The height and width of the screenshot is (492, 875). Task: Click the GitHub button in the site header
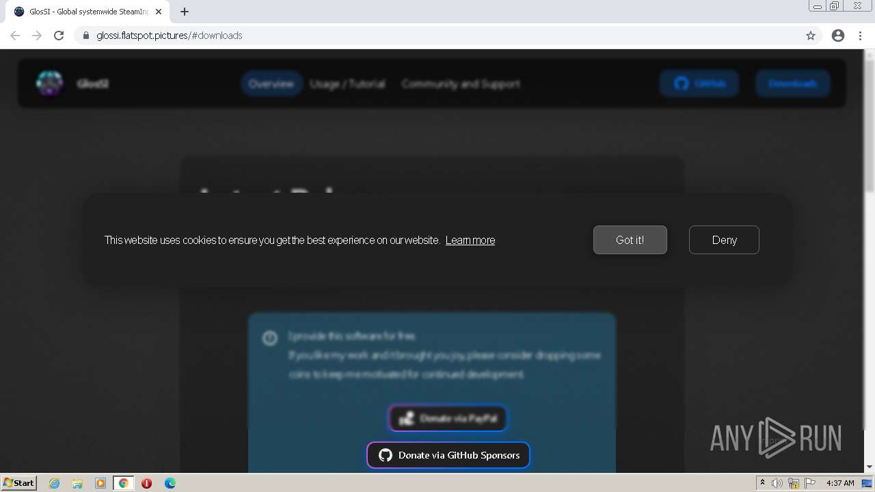699,83
